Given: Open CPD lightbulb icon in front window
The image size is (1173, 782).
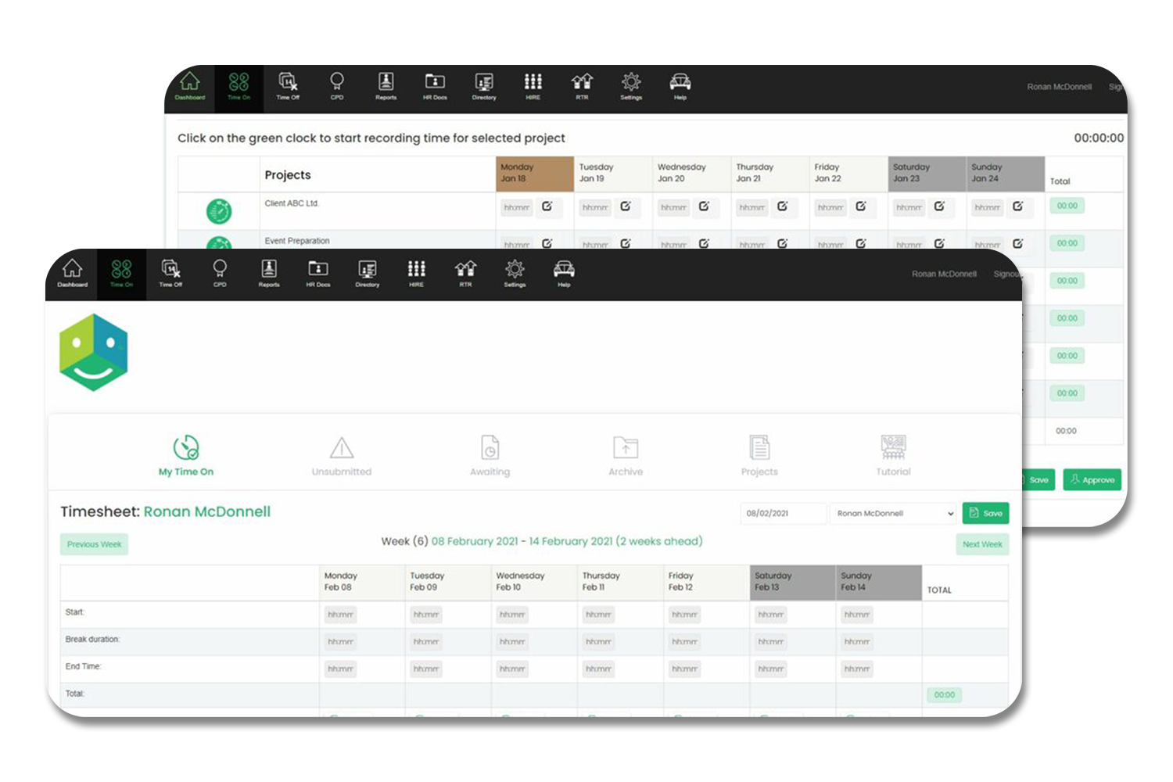Looking at the screenshot, I should (220, 273).
